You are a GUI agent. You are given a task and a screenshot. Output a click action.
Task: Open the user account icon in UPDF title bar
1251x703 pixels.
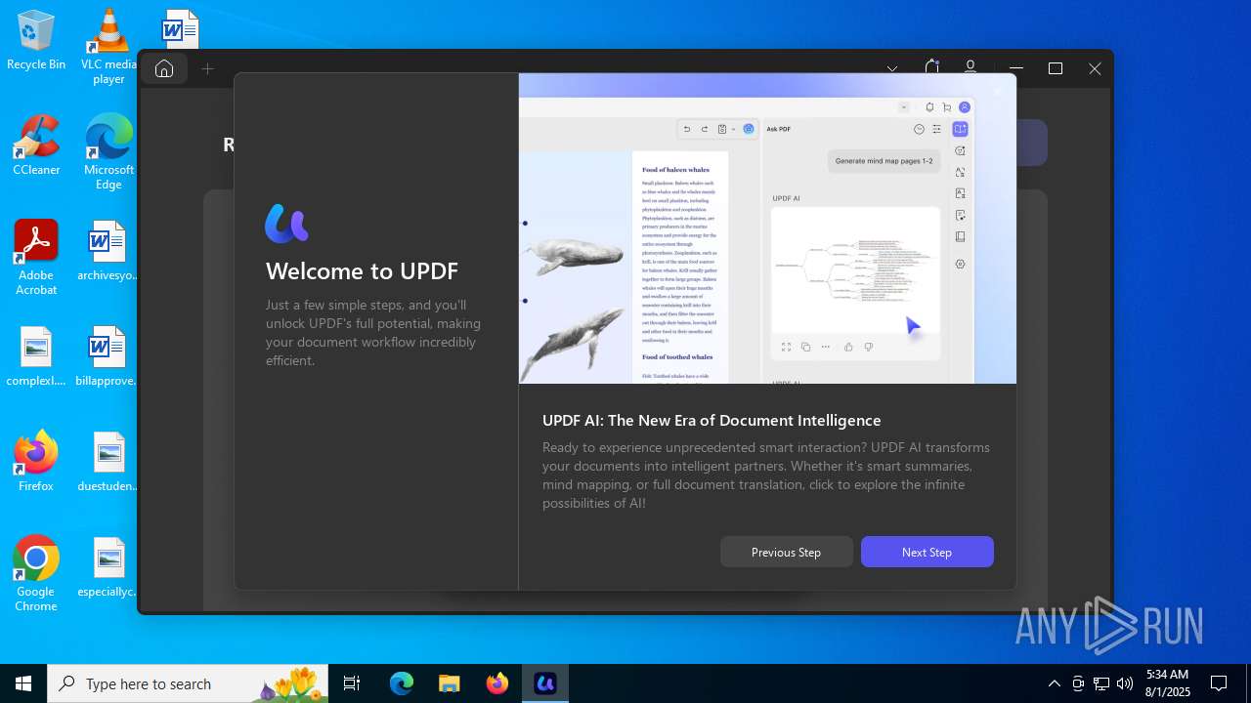[971, 67]
